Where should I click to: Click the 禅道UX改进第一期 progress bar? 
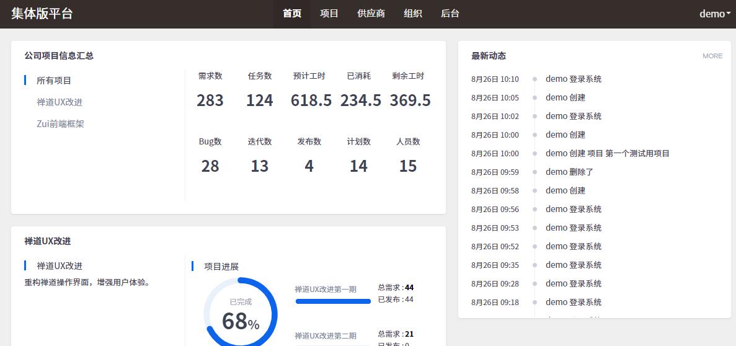tap(334, 301)
